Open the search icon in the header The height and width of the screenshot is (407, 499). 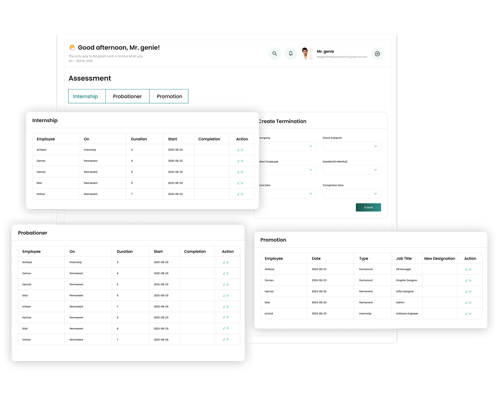click(x=274, y=53)
